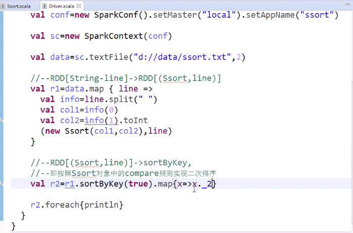Place cursor on SparkConf() in first line
The image size is (353, 233).
pos(121,15)
